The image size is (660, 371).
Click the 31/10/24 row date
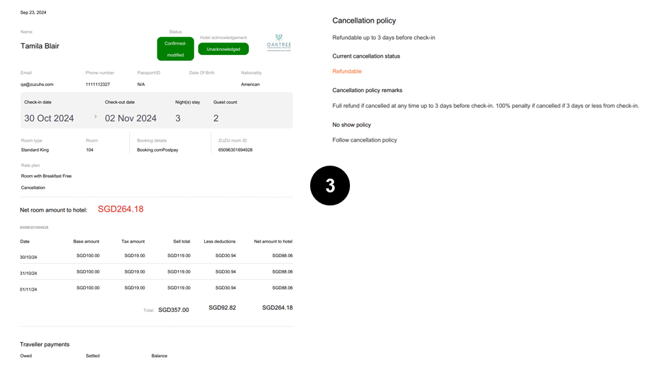28,273
